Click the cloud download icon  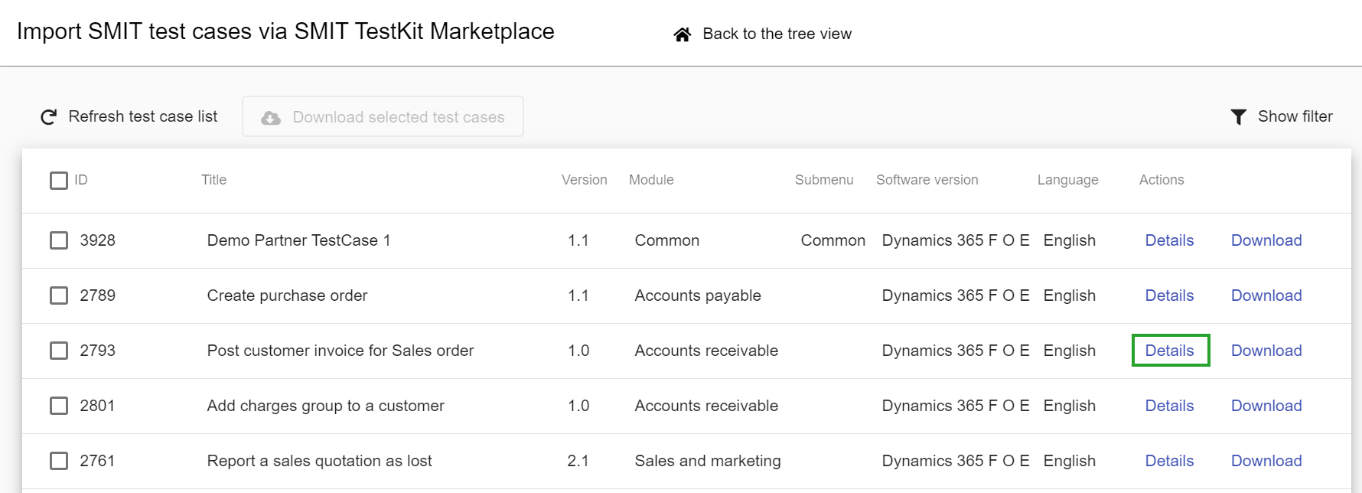tap(271, 118)
